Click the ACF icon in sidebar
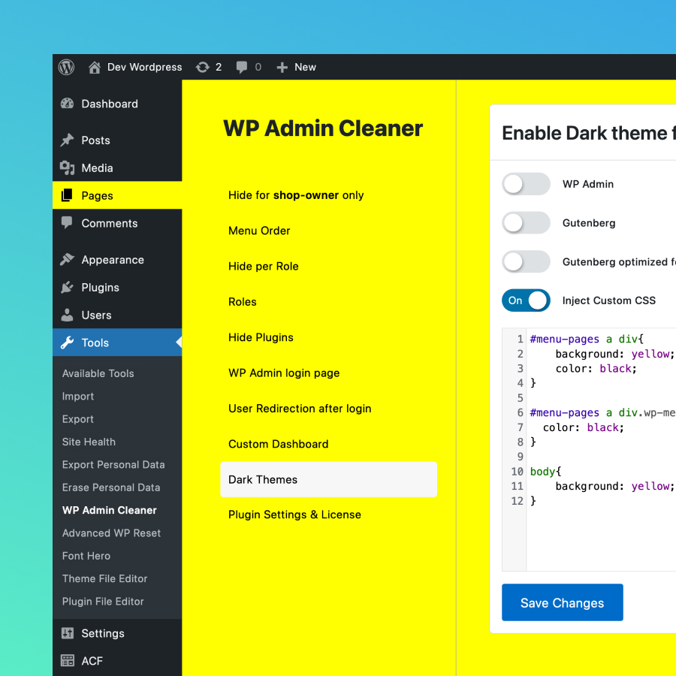The image size is (676, 676). pos(68,660)
